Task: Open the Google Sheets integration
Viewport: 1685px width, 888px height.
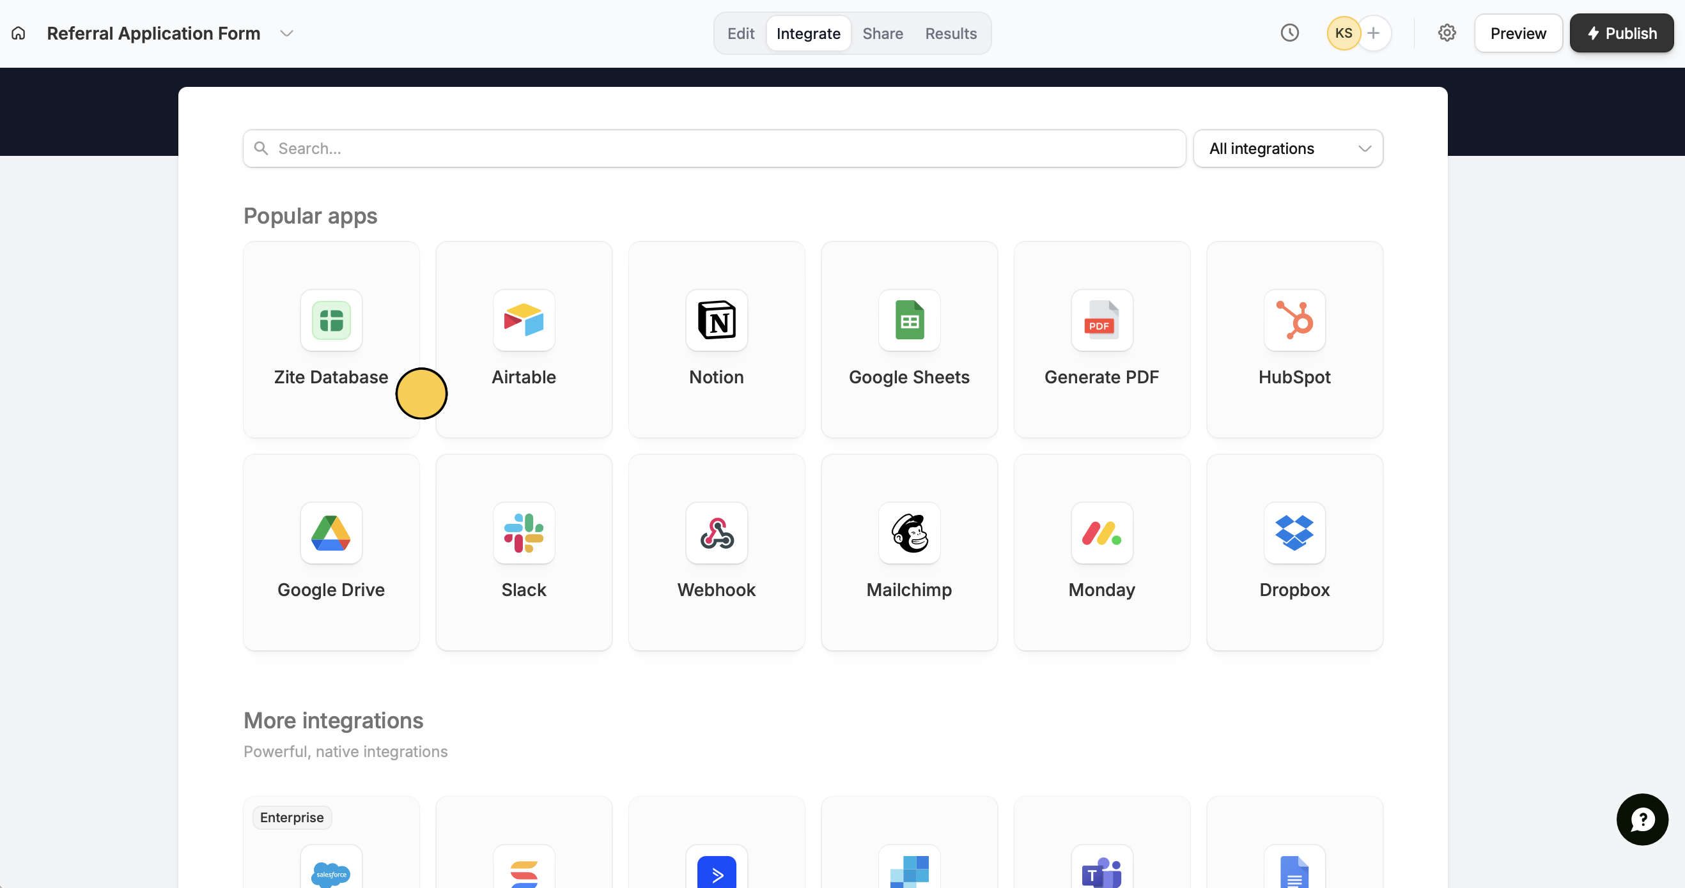Action: point(908,339)
